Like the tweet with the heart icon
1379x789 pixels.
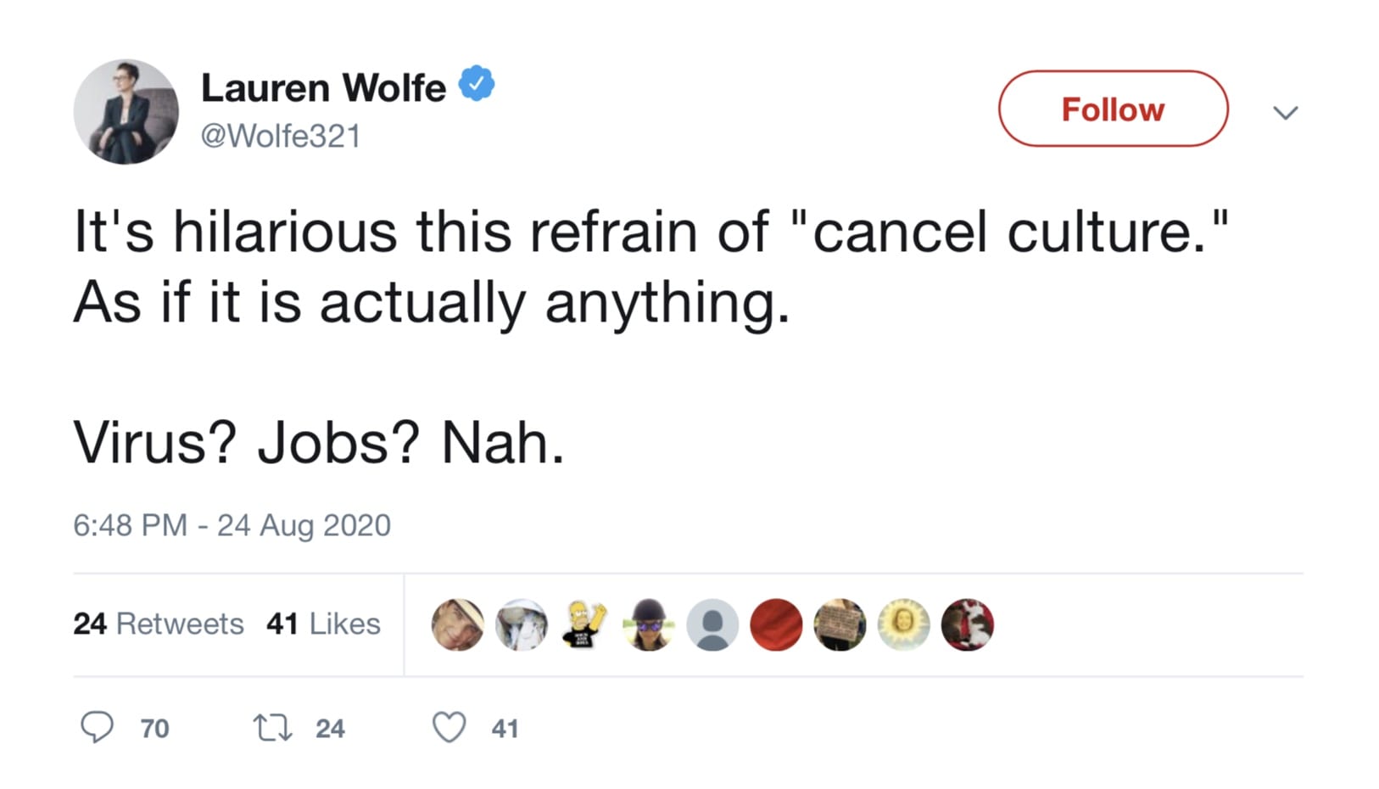[x=449, y=728]
